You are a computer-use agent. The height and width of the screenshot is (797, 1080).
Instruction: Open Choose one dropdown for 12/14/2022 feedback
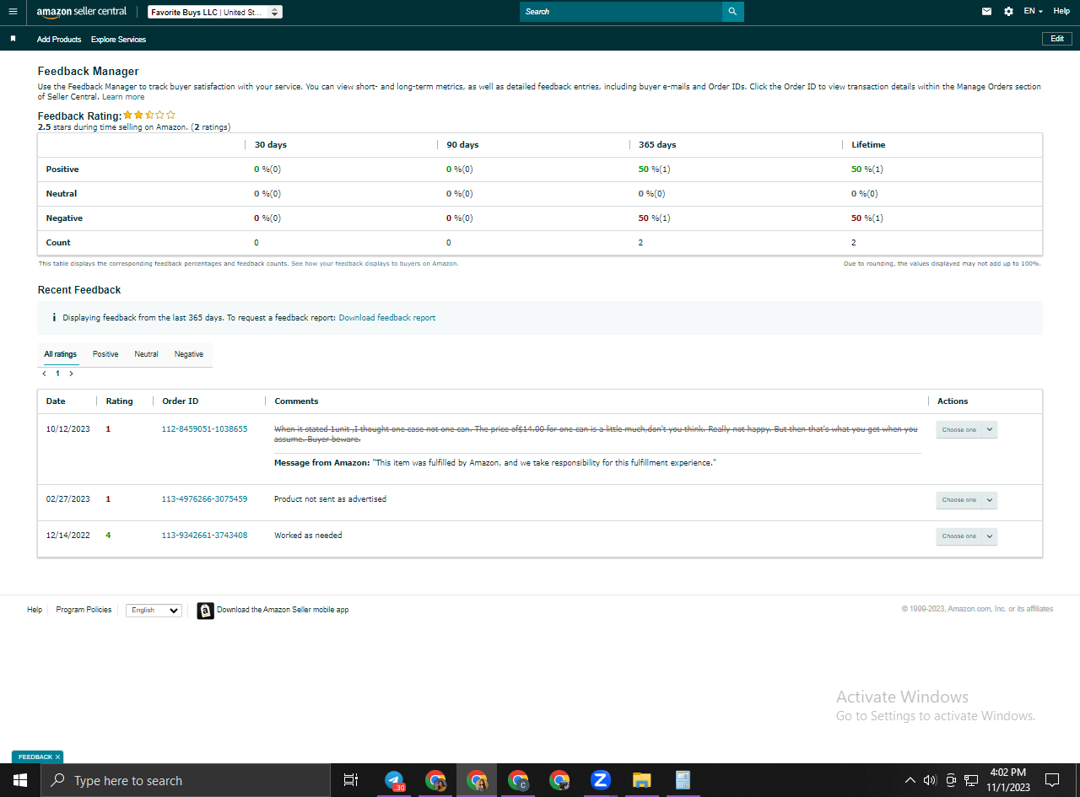click(966, 536)
